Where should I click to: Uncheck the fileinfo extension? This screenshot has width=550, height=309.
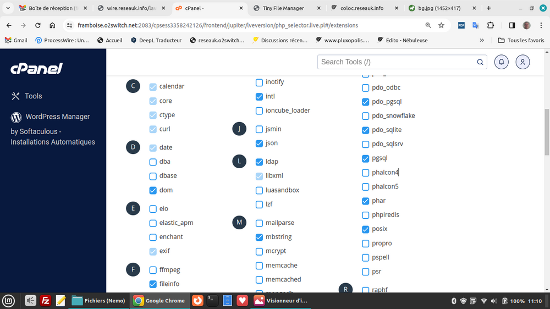click(x=153, y=284)
